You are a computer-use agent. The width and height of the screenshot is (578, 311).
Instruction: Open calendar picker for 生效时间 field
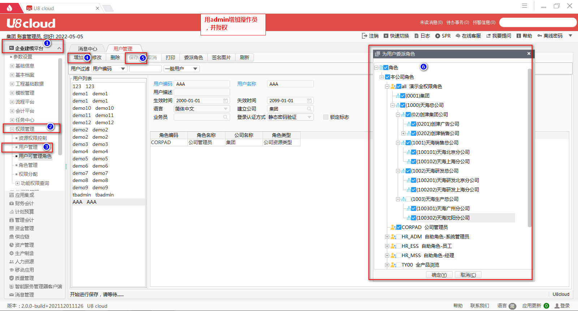pyautogui.click(x=225, y=101)
